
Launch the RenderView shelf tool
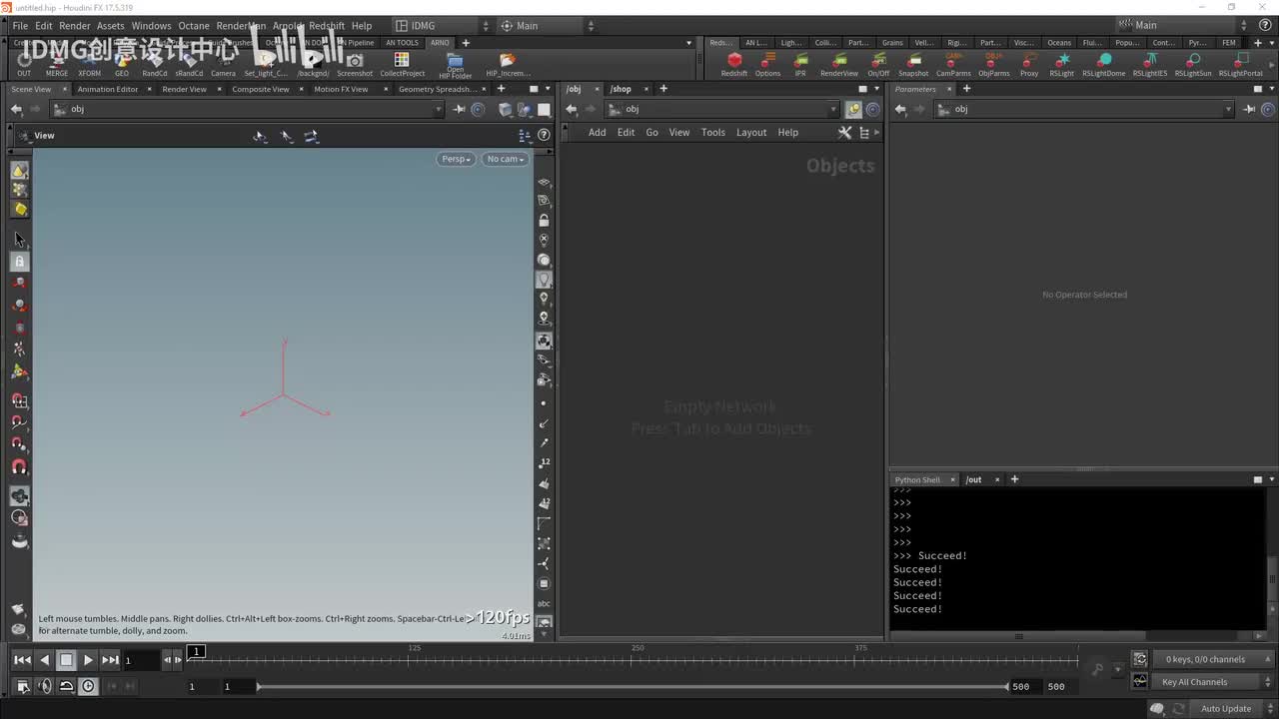[838, 62]
